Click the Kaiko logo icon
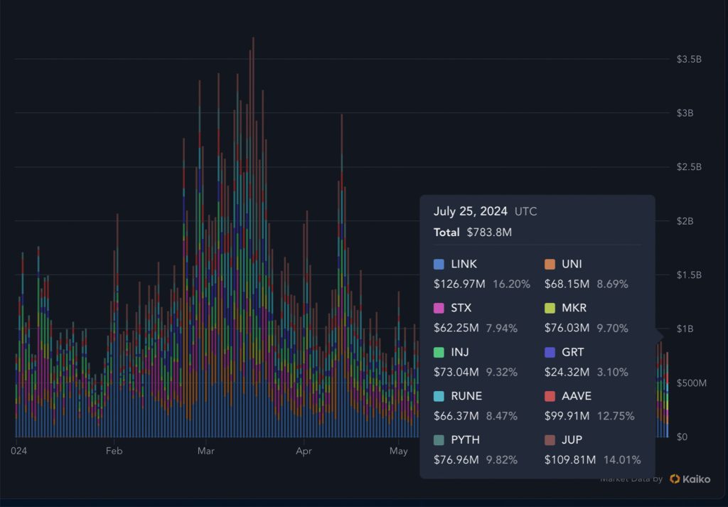The width and height of the screenshot is (728, 507). pyautogui.click(x=675, y=479)
